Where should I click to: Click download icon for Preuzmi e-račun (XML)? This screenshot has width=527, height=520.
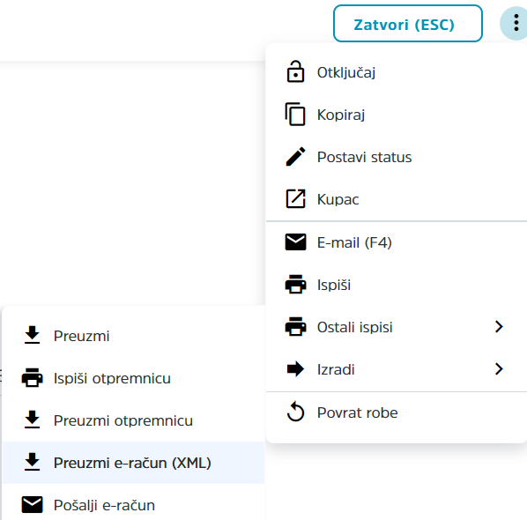(x=33, y=462)
